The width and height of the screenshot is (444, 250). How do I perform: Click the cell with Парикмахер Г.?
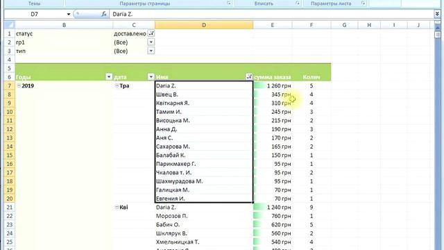tap(204, 164)
